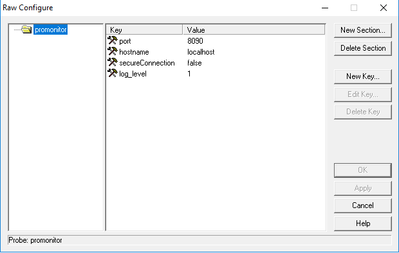Open Help for Raw Configure
The image size is (399, 253).
tap(363, 223)
